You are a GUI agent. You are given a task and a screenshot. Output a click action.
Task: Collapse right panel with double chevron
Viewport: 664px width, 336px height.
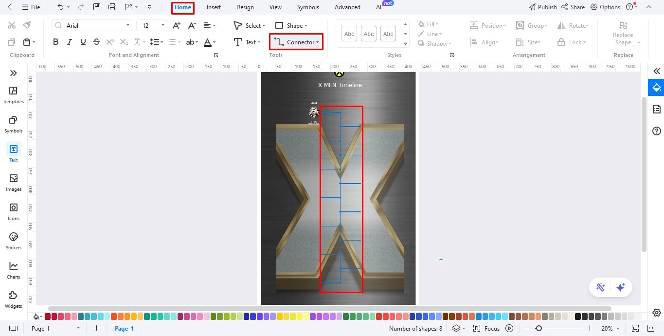pos(657,71)
